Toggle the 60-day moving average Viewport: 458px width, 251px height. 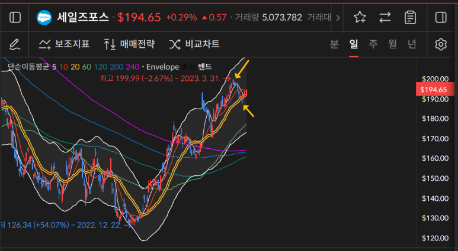[x=87, y=67]
